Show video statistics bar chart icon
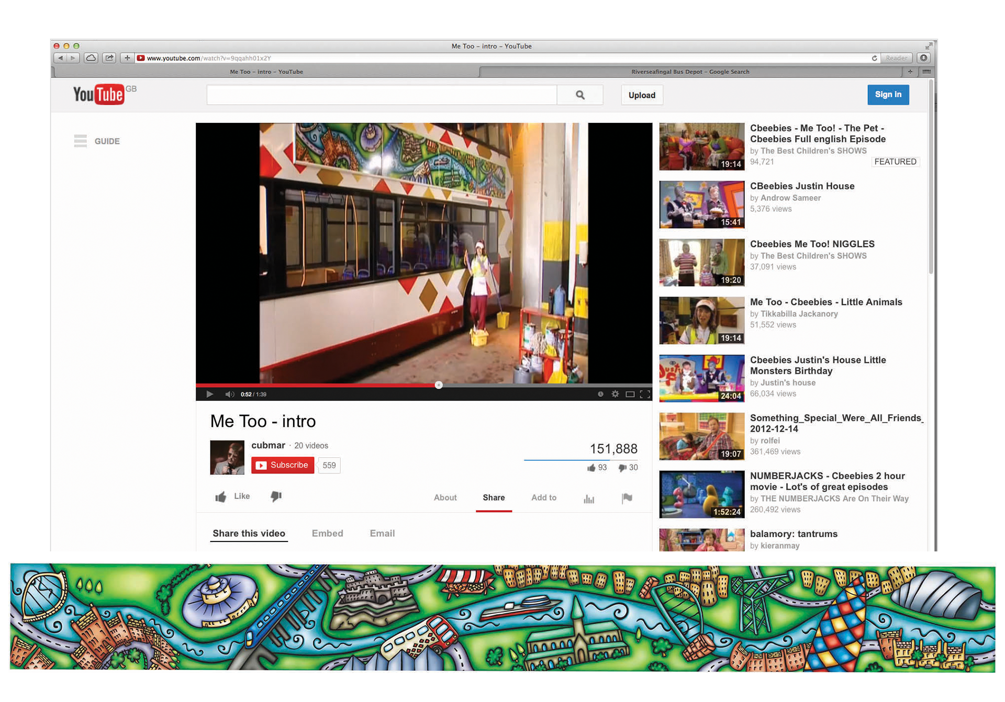The width and height of the screenshot is (1005, 702). pyautogui.click(x=589, y=499)
